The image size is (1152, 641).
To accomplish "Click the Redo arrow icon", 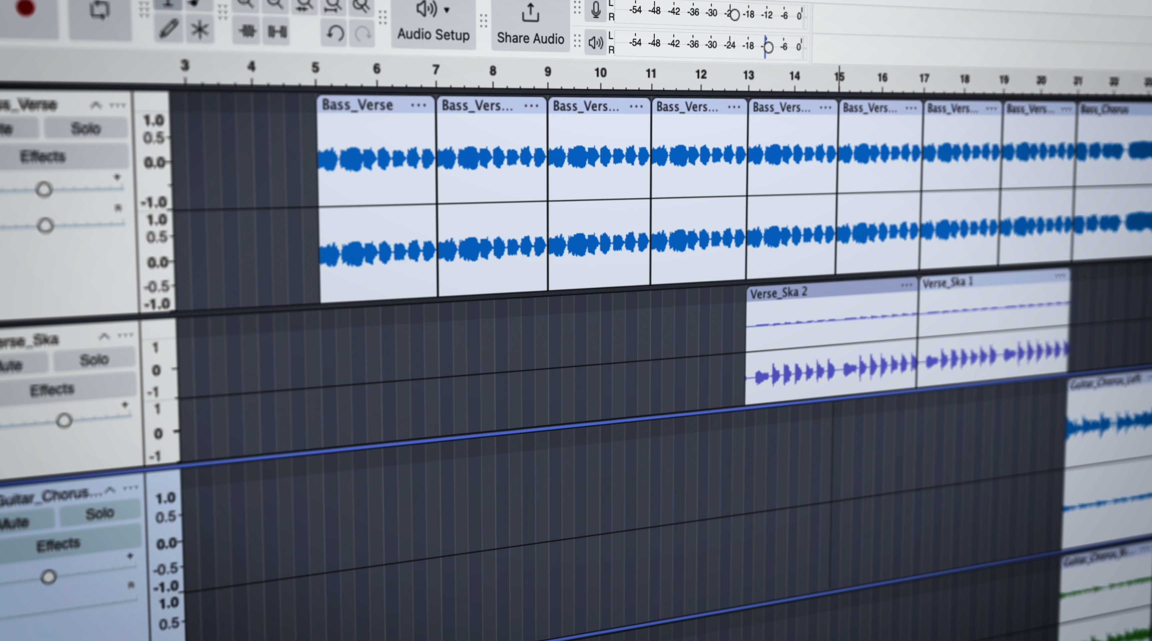I will pyautogui.click(x=363, y=34).
